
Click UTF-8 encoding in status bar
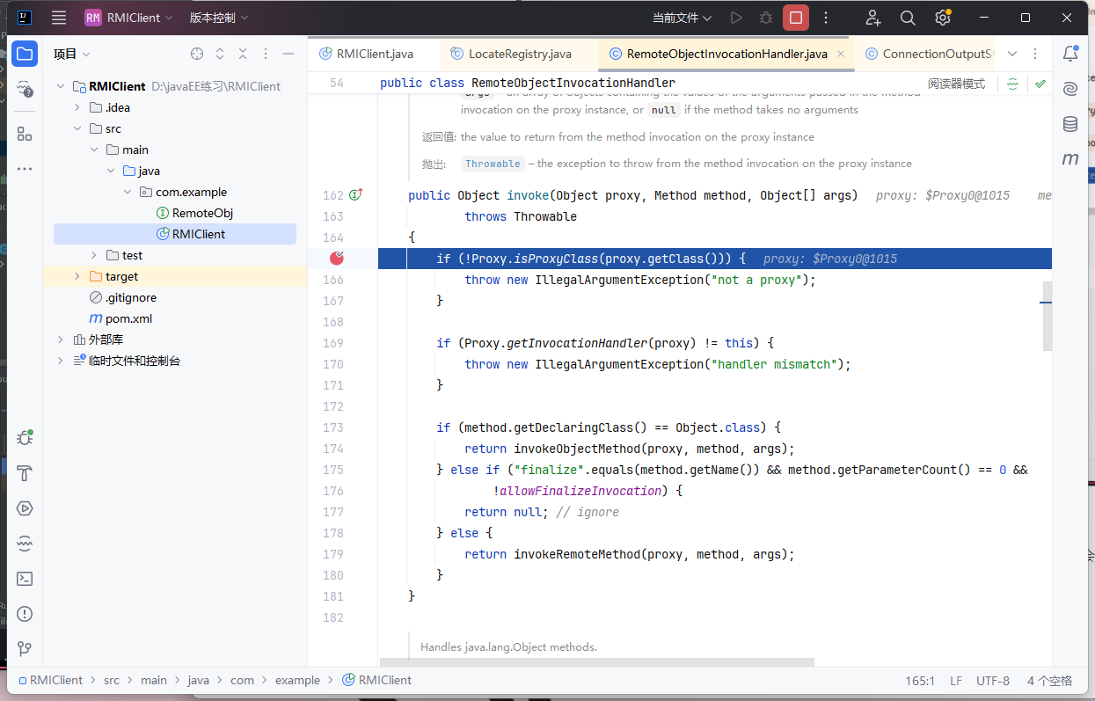[x=993, y=680]
